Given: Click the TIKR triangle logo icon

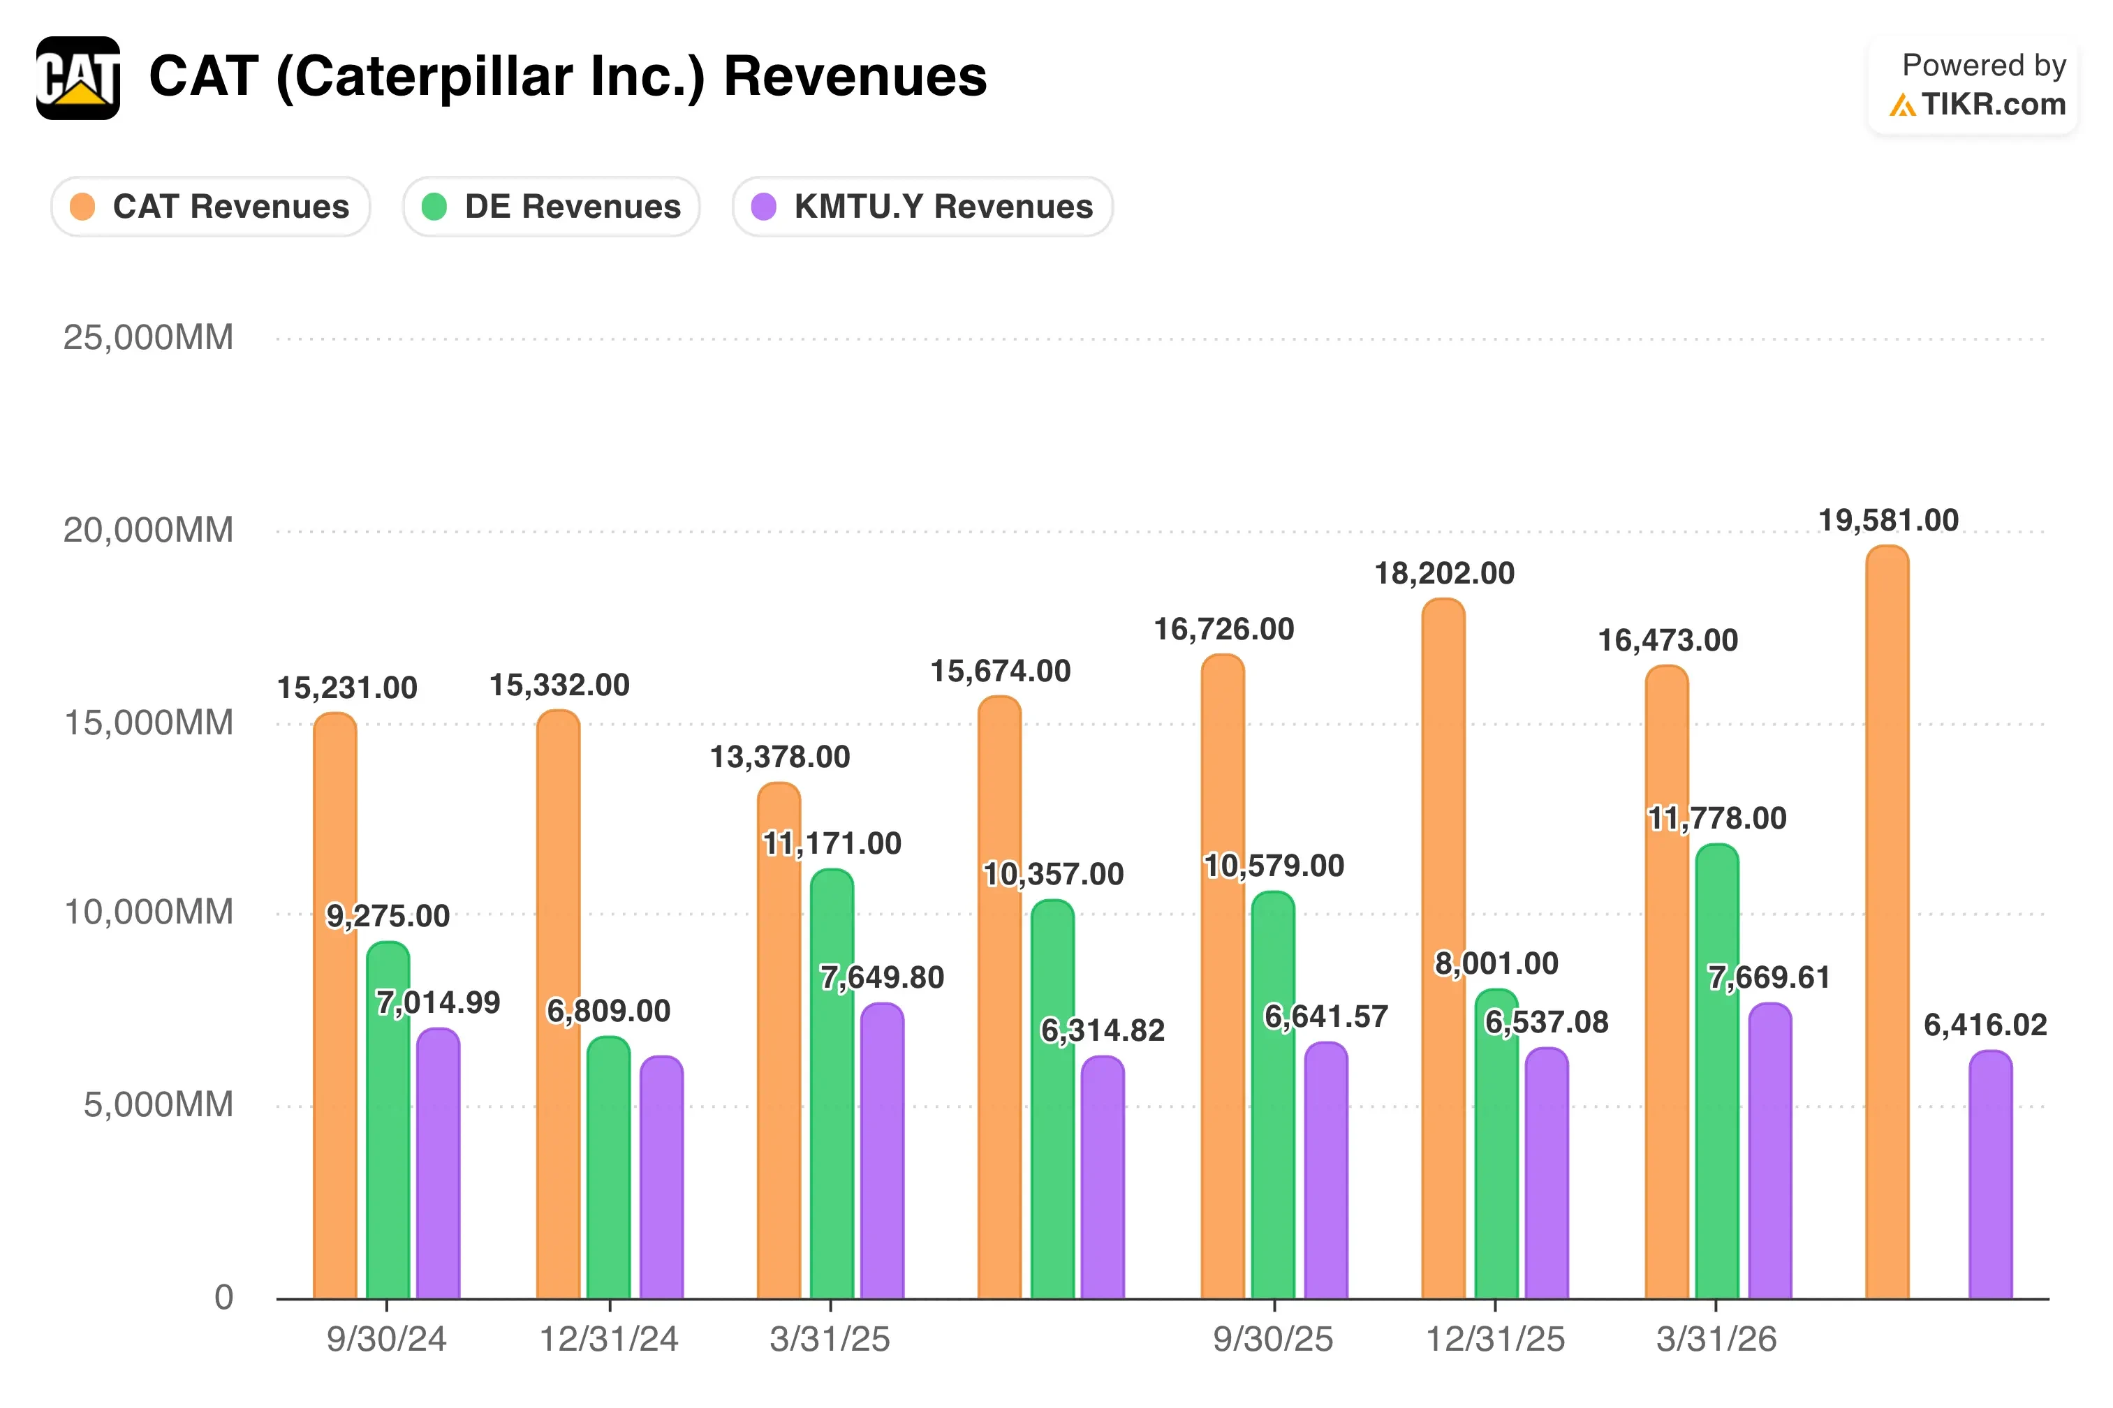Looking at the screenshot, I should pyautogui.click(x=1902, y=105).
